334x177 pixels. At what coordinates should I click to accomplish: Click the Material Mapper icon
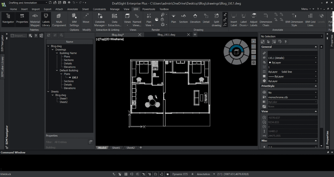[x=35, y=18]
